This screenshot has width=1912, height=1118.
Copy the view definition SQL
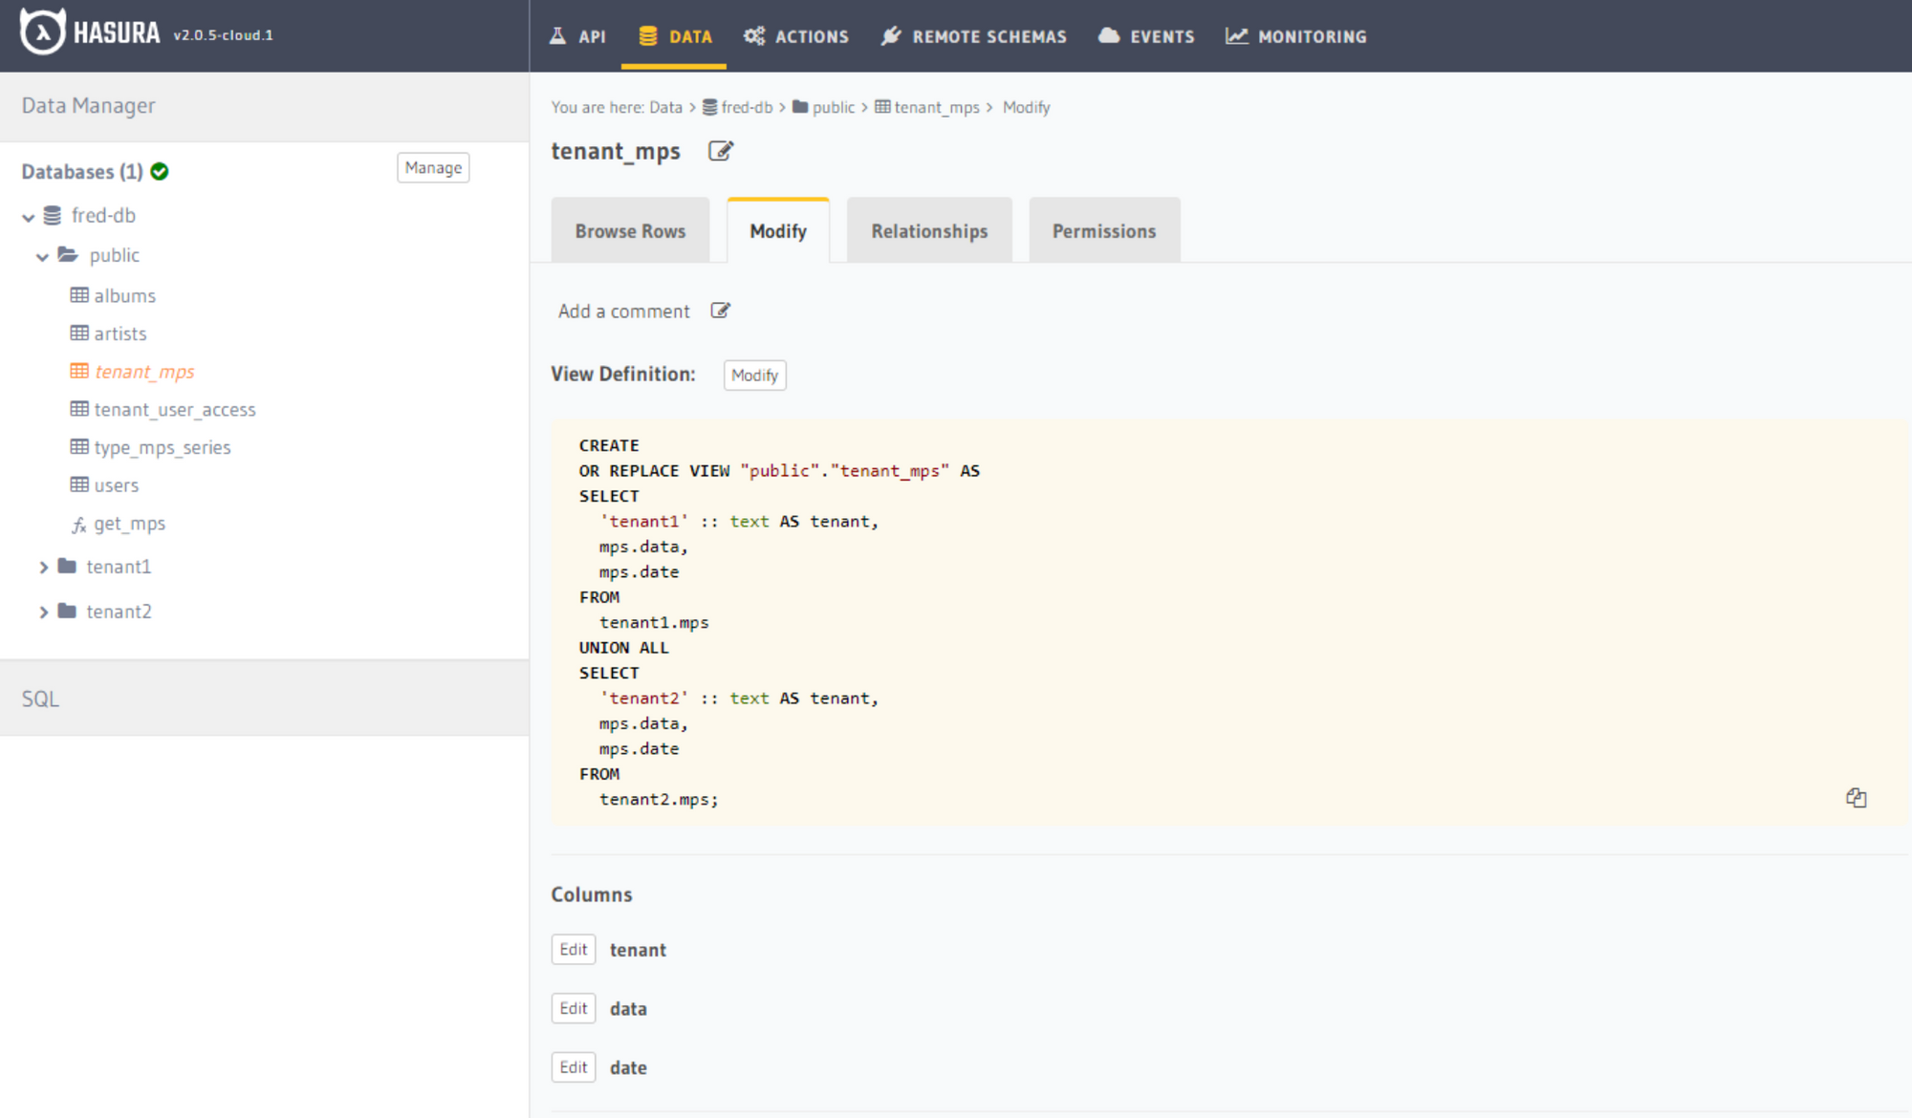coord(1857,798)
